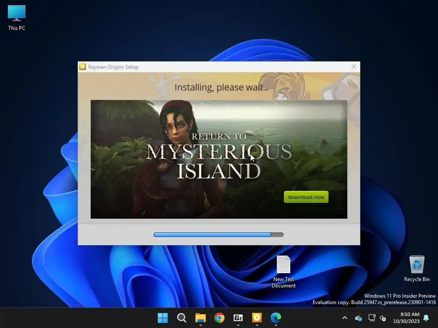Open notifications bell icon

426,318
